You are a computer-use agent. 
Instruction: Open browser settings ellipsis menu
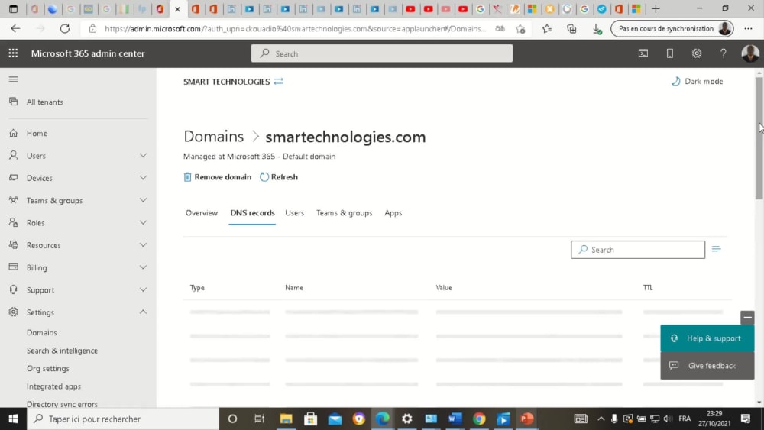coord(749,29)
